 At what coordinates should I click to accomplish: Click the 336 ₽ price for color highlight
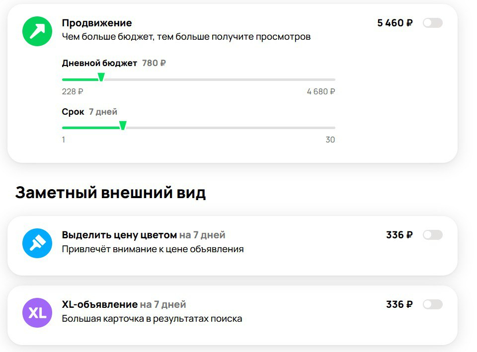coord(399,235)
